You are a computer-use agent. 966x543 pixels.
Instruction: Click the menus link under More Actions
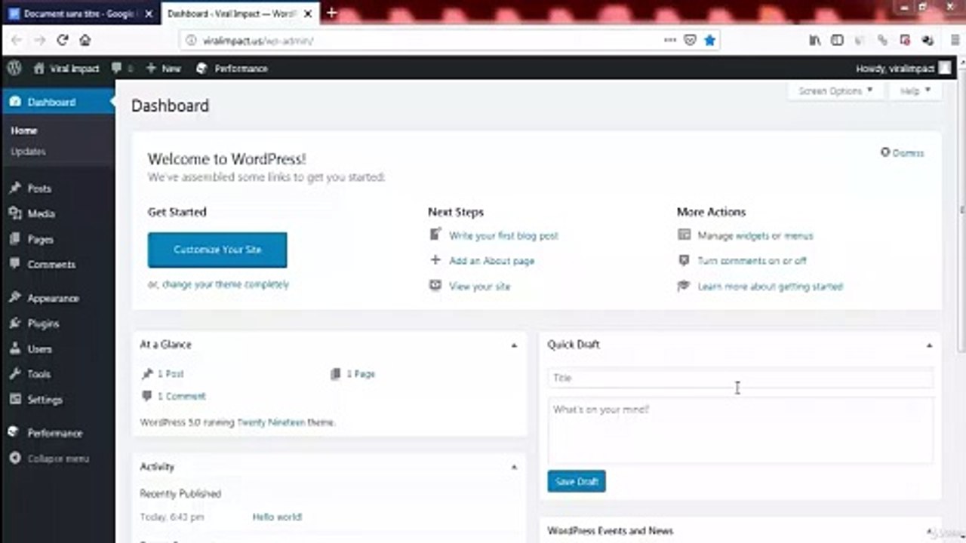point(798,235)
